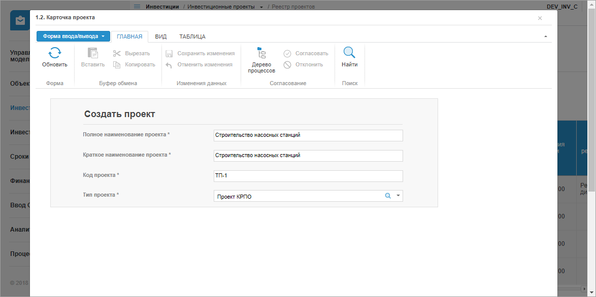Click the Создать проект heading

tap(119, 114)
